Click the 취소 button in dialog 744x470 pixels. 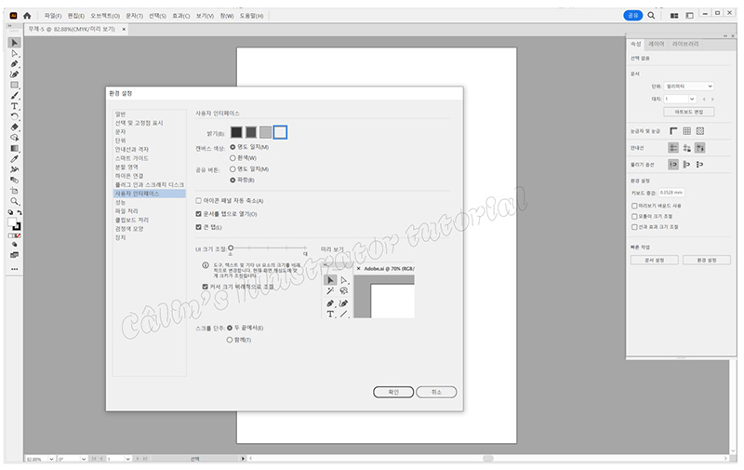click(x=436, y=392)
